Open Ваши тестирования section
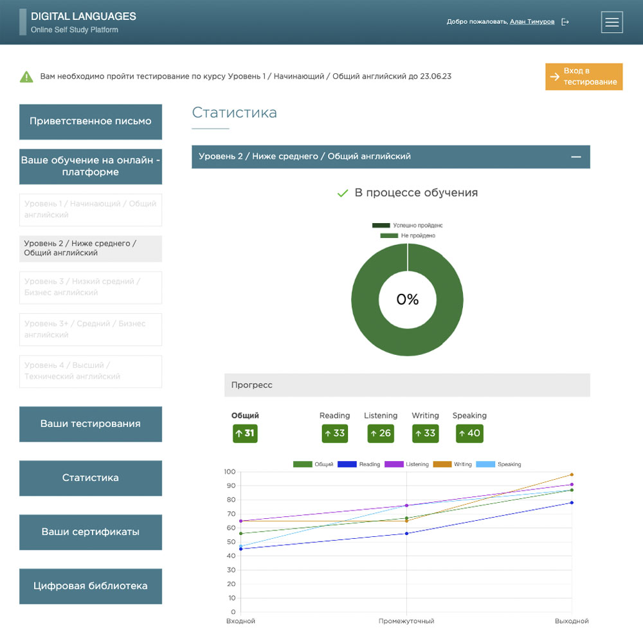Viewport: 643px width, 643px height. 91,424
